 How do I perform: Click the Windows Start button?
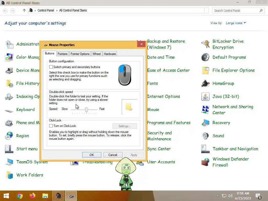click(x=6, y=196)
